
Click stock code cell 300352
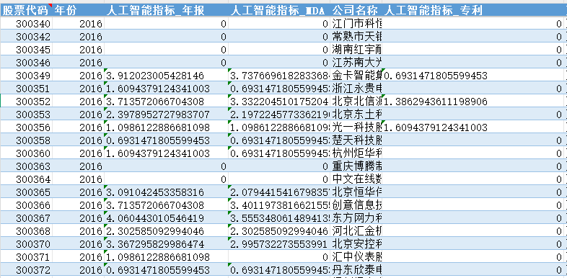click(27, 102)
